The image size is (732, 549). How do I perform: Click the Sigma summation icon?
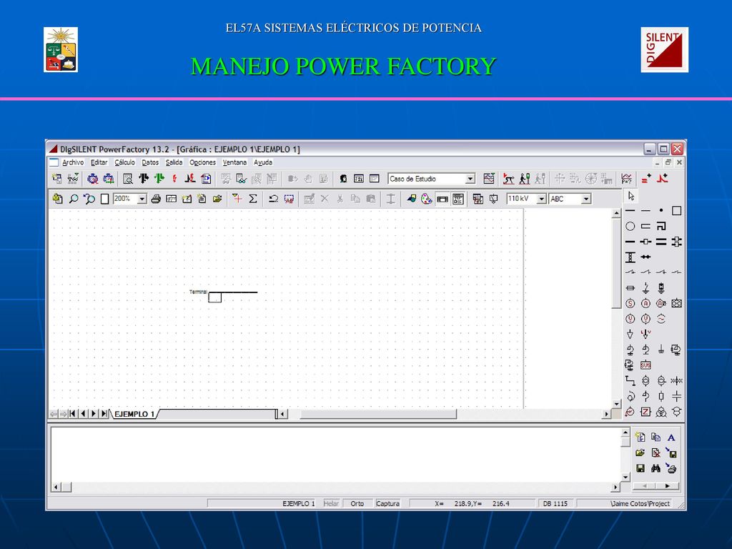coord(253,199)
